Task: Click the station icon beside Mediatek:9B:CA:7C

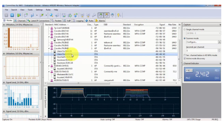Action: pos(55,74)
